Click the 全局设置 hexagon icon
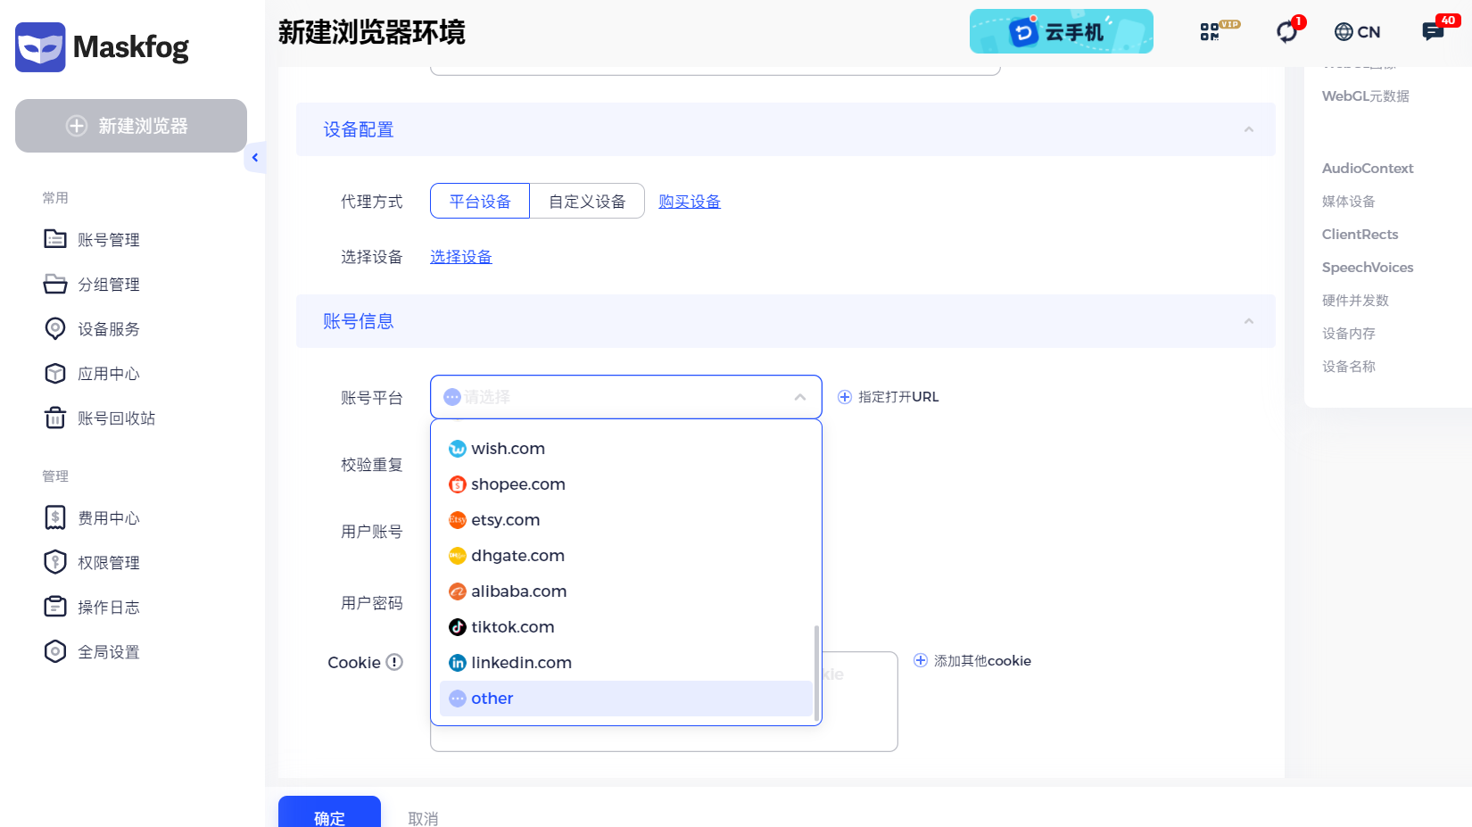The width and height of the screenshot is (1472, 827). [55, 651]
